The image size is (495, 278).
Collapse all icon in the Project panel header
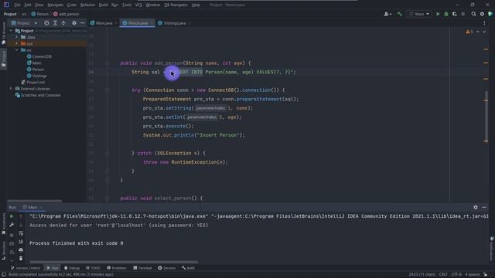pyautogui.click(x=63, y=23)
